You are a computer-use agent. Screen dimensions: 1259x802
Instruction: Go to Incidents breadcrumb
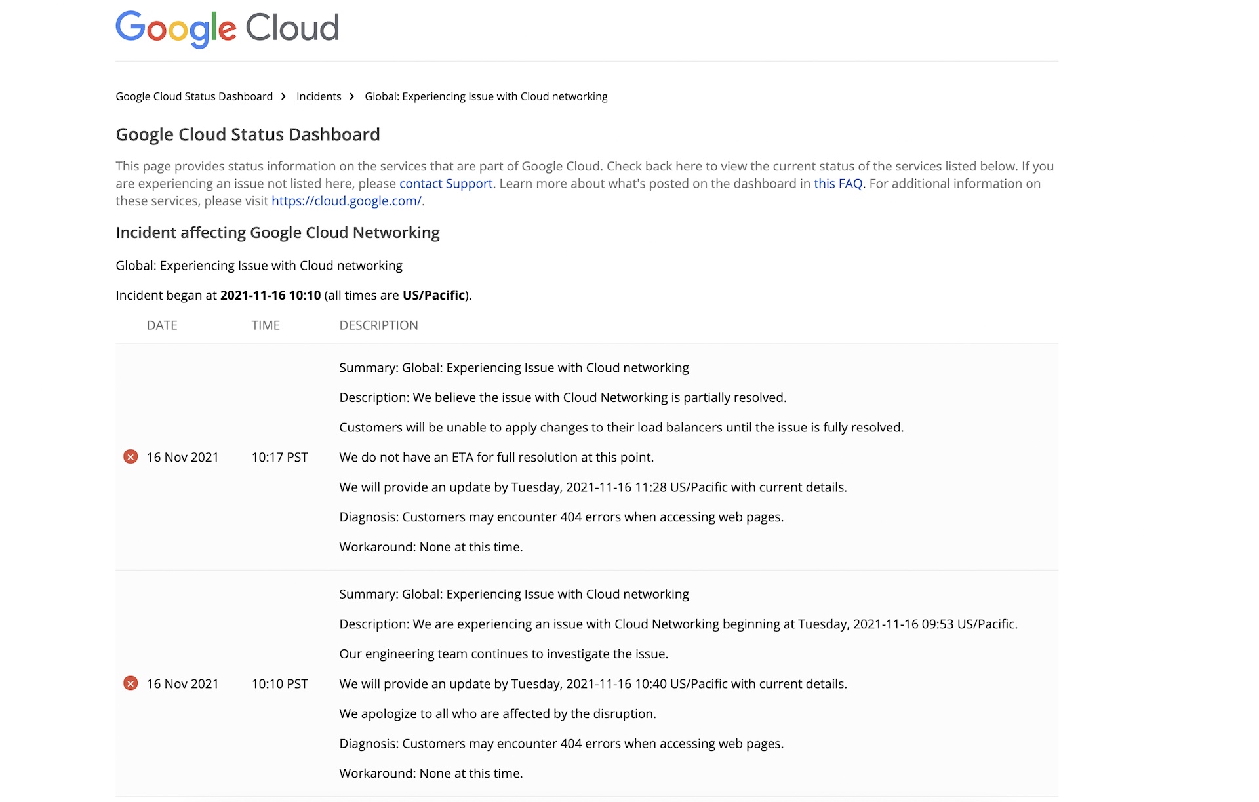tap(319, 96)
